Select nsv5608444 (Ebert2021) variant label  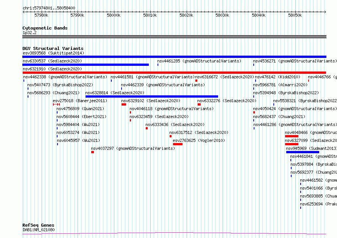pyautogui.click(x=81, y=117)
